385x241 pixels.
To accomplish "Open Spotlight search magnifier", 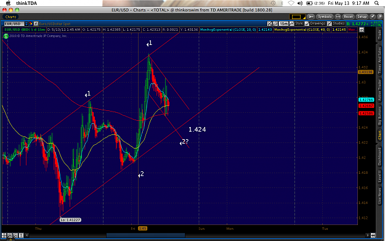I will click(x=376, y=3).
